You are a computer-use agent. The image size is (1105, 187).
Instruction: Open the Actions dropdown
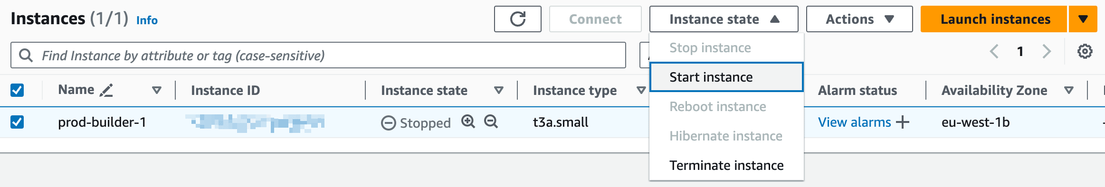[x=859, y=19]
